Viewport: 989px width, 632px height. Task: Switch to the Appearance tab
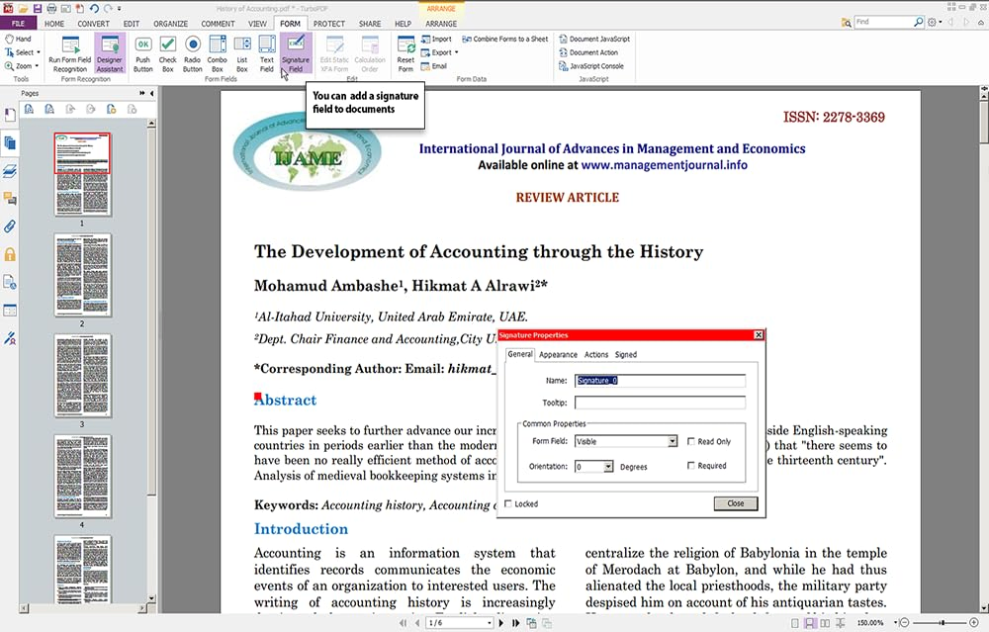(558, 354)
